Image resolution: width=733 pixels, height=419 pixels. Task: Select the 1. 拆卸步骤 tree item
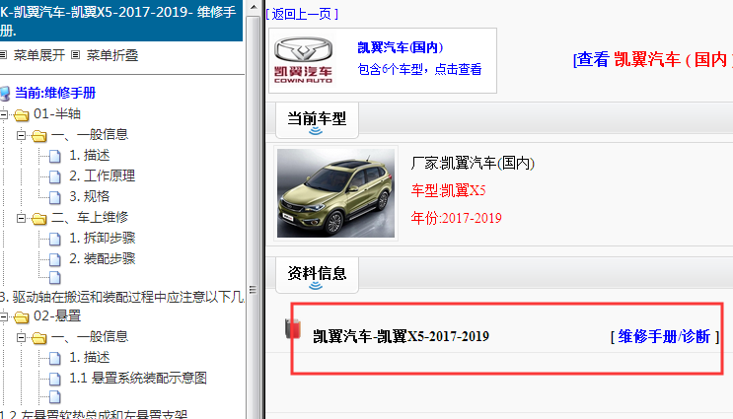102,238
